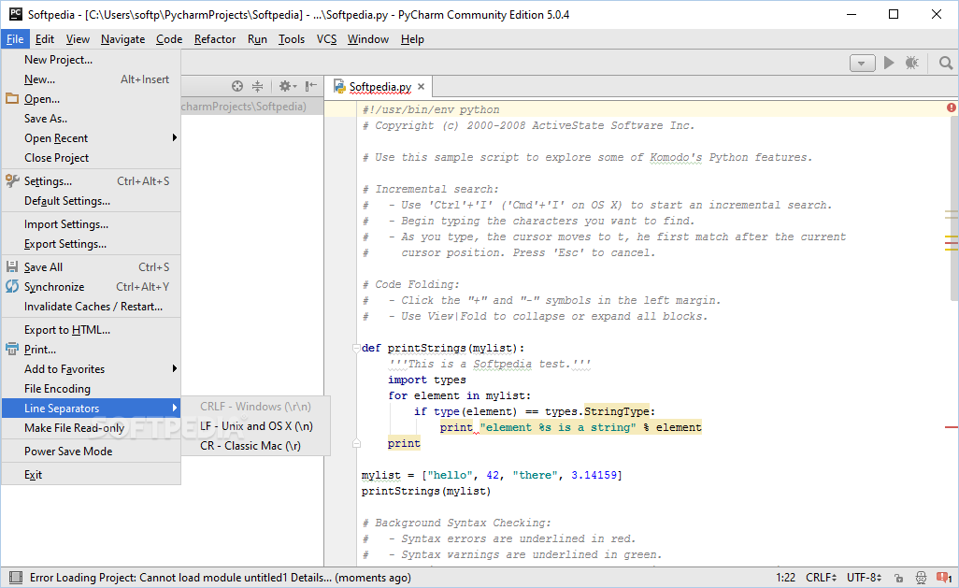Click the fold end marker beside print line
This screenshot has width=959, height=588.
[356, 444]
